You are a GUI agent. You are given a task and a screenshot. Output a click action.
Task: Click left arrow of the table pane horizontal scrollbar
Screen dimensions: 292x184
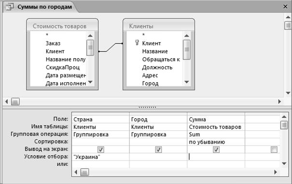click(x=7, y=101)
